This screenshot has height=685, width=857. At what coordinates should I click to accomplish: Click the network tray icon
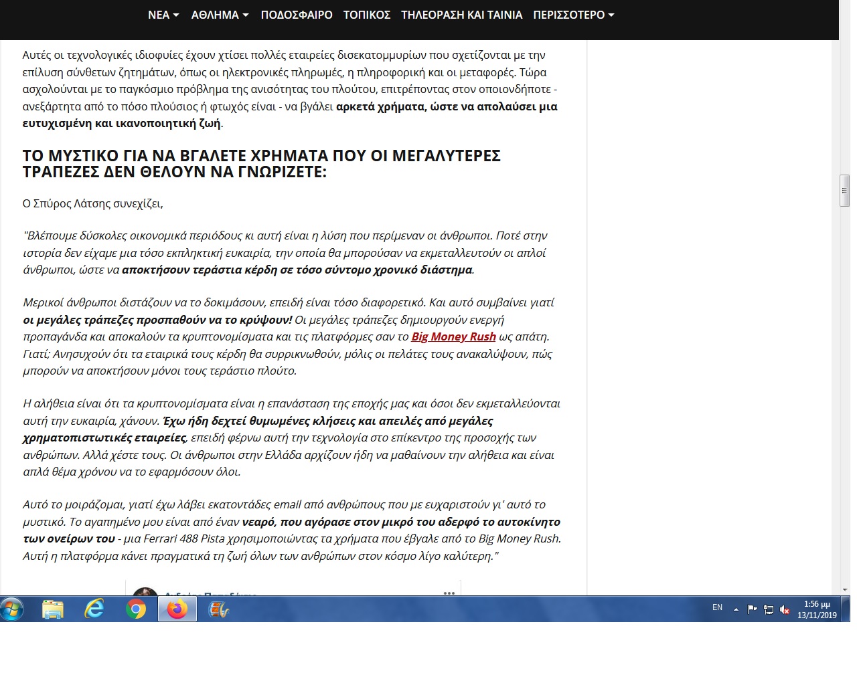769,609
